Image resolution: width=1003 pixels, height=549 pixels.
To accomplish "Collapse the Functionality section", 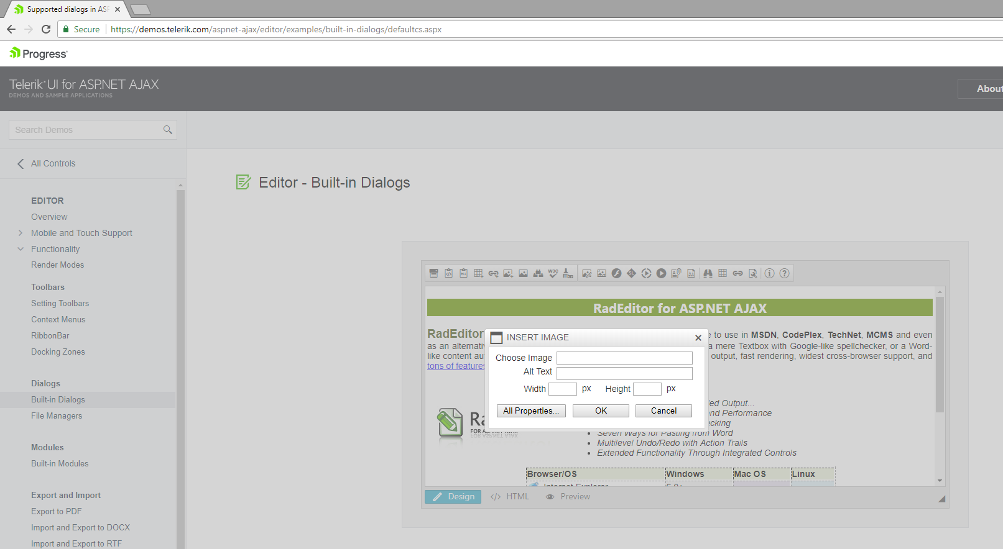I will coord(21,249).
